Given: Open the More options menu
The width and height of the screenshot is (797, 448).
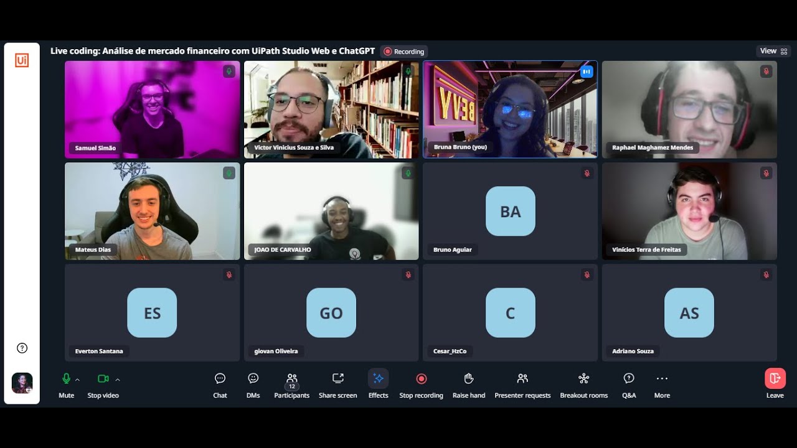Looking at the screenshot, I should [x=662, y=385].
